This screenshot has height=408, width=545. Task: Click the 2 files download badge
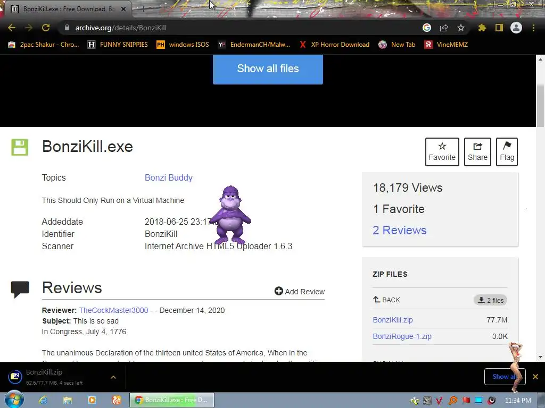[490, 300]
